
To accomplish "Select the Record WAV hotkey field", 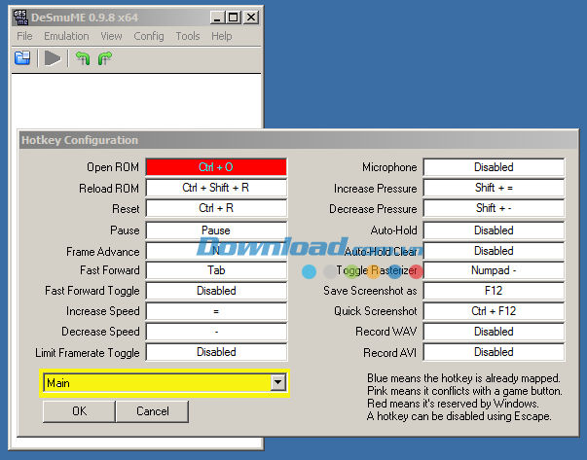I will [494, 332].
